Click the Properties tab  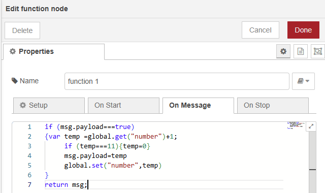coord(54,52)
